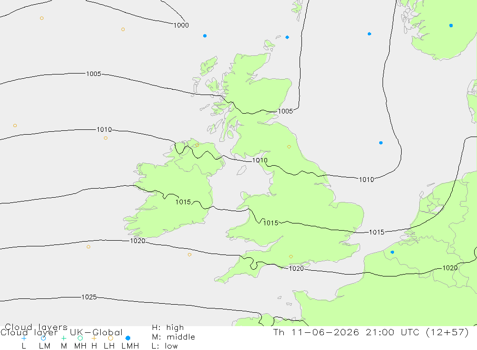The height and width of the screenshot is (350, 477).
Task: Click the 1020 label west of Ireland
Action: [137, 241]
